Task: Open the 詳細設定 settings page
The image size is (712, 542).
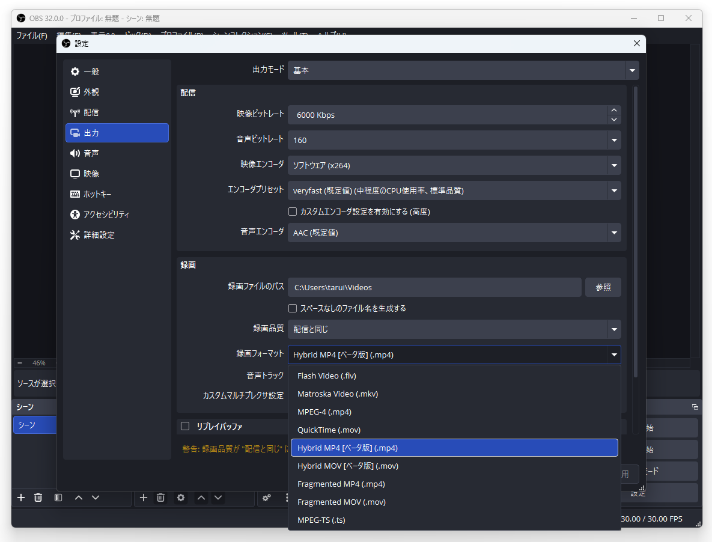Action: tap(98, 234)
